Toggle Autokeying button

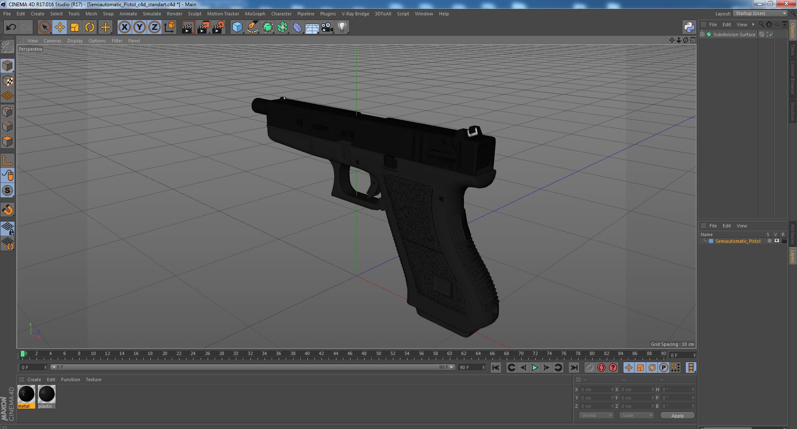click(601, 367)
